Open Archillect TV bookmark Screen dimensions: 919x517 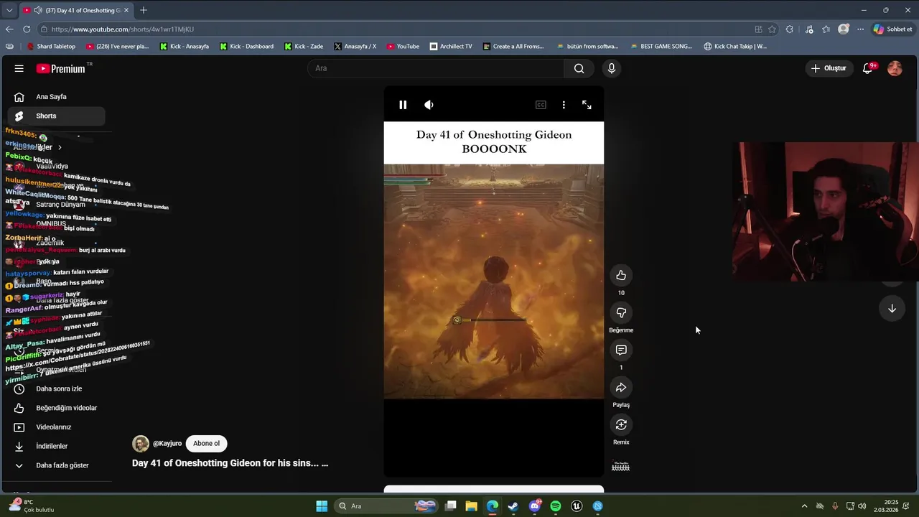[451, 47]
